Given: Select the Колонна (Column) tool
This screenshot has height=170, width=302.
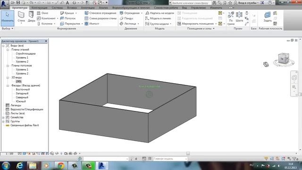Looking at the screenshot, I should tap(45, 24).
